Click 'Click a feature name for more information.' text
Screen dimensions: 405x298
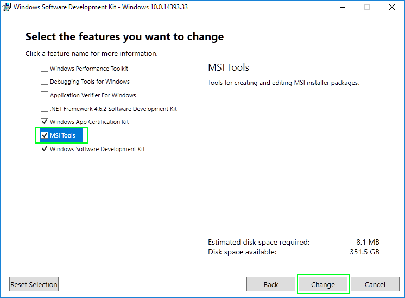[91, 53]
